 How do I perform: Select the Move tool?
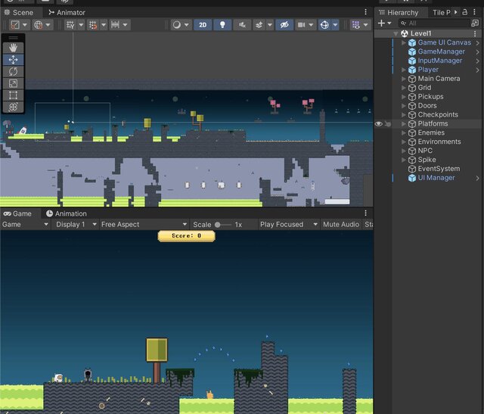point(13,60)
